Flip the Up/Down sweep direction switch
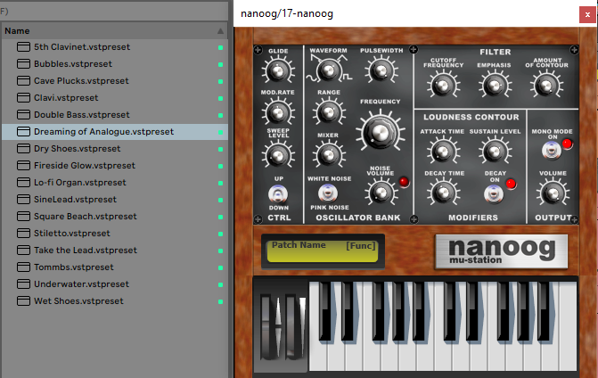The height and width of the screenshot is (378, 598). tap(278, 193)
